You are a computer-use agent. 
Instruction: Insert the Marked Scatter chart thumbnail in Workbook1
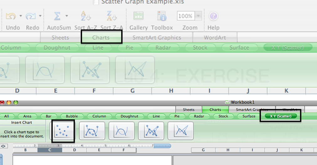coord(63,131)
